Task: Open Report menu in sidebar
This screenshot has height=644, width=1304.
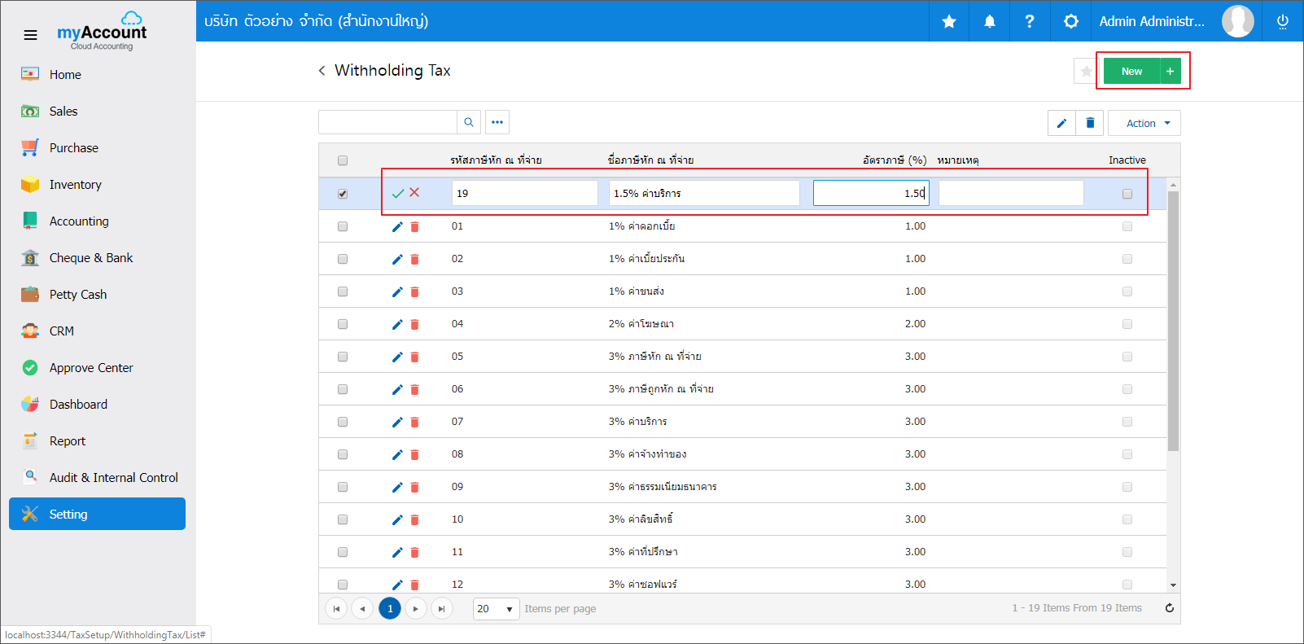Action: [98, 440]
